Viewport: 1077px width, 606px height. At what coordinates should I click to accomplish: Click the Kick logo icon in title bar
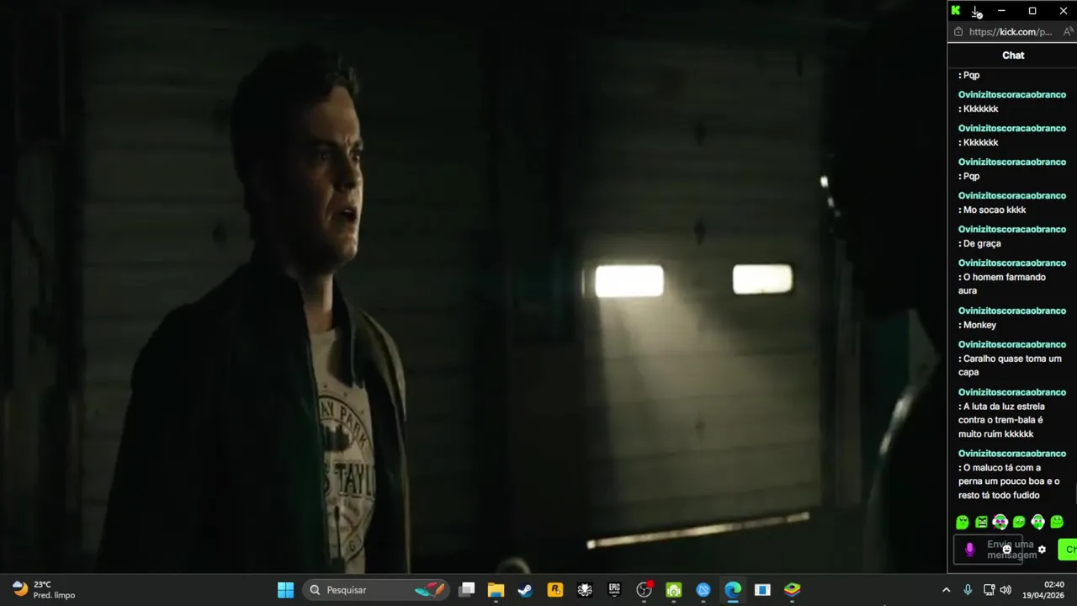click(956, 11)
